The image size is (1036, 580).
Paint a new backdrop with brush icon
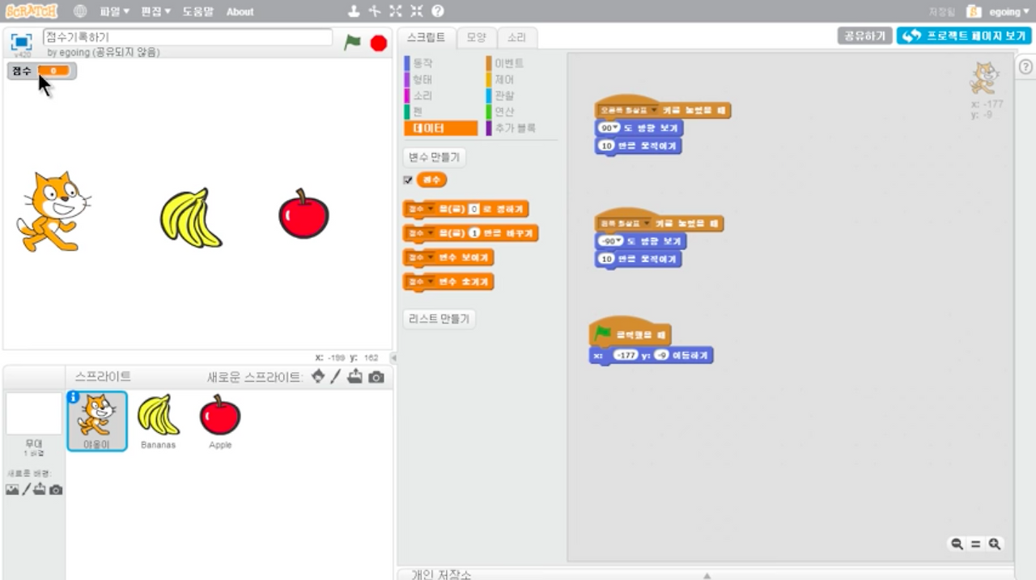26,489
